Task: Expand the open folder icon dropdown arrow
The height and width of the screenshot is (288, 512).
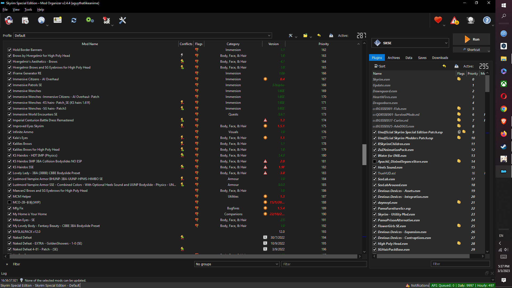Action: (x=311, y=37)
